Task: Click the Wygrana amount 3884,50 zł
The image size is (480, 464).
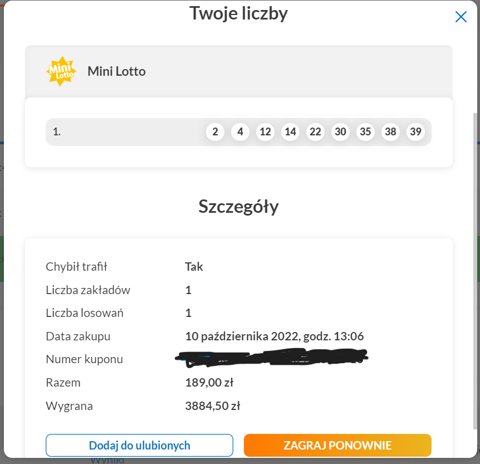Action: click(x=212, y=406)
